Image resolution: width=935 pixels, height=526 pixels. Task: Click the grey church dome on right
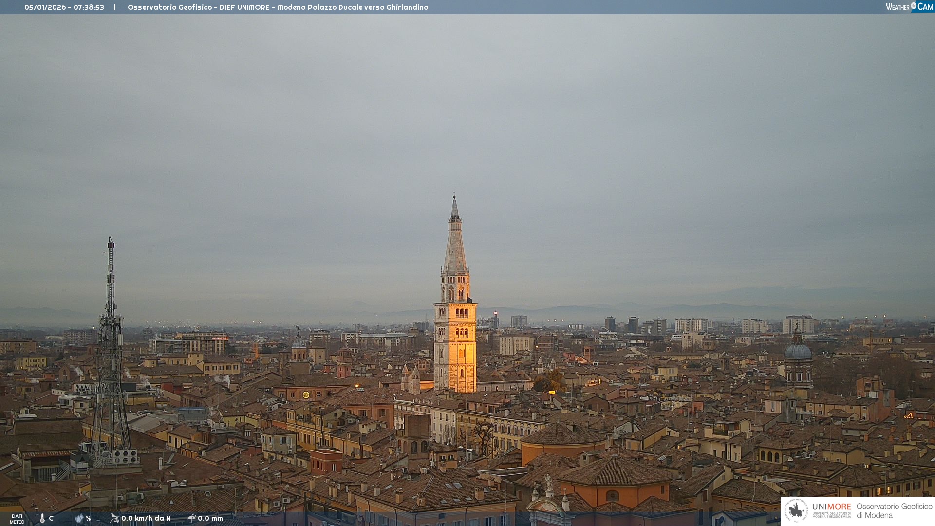pyautogui.click(x=798, y=351)
